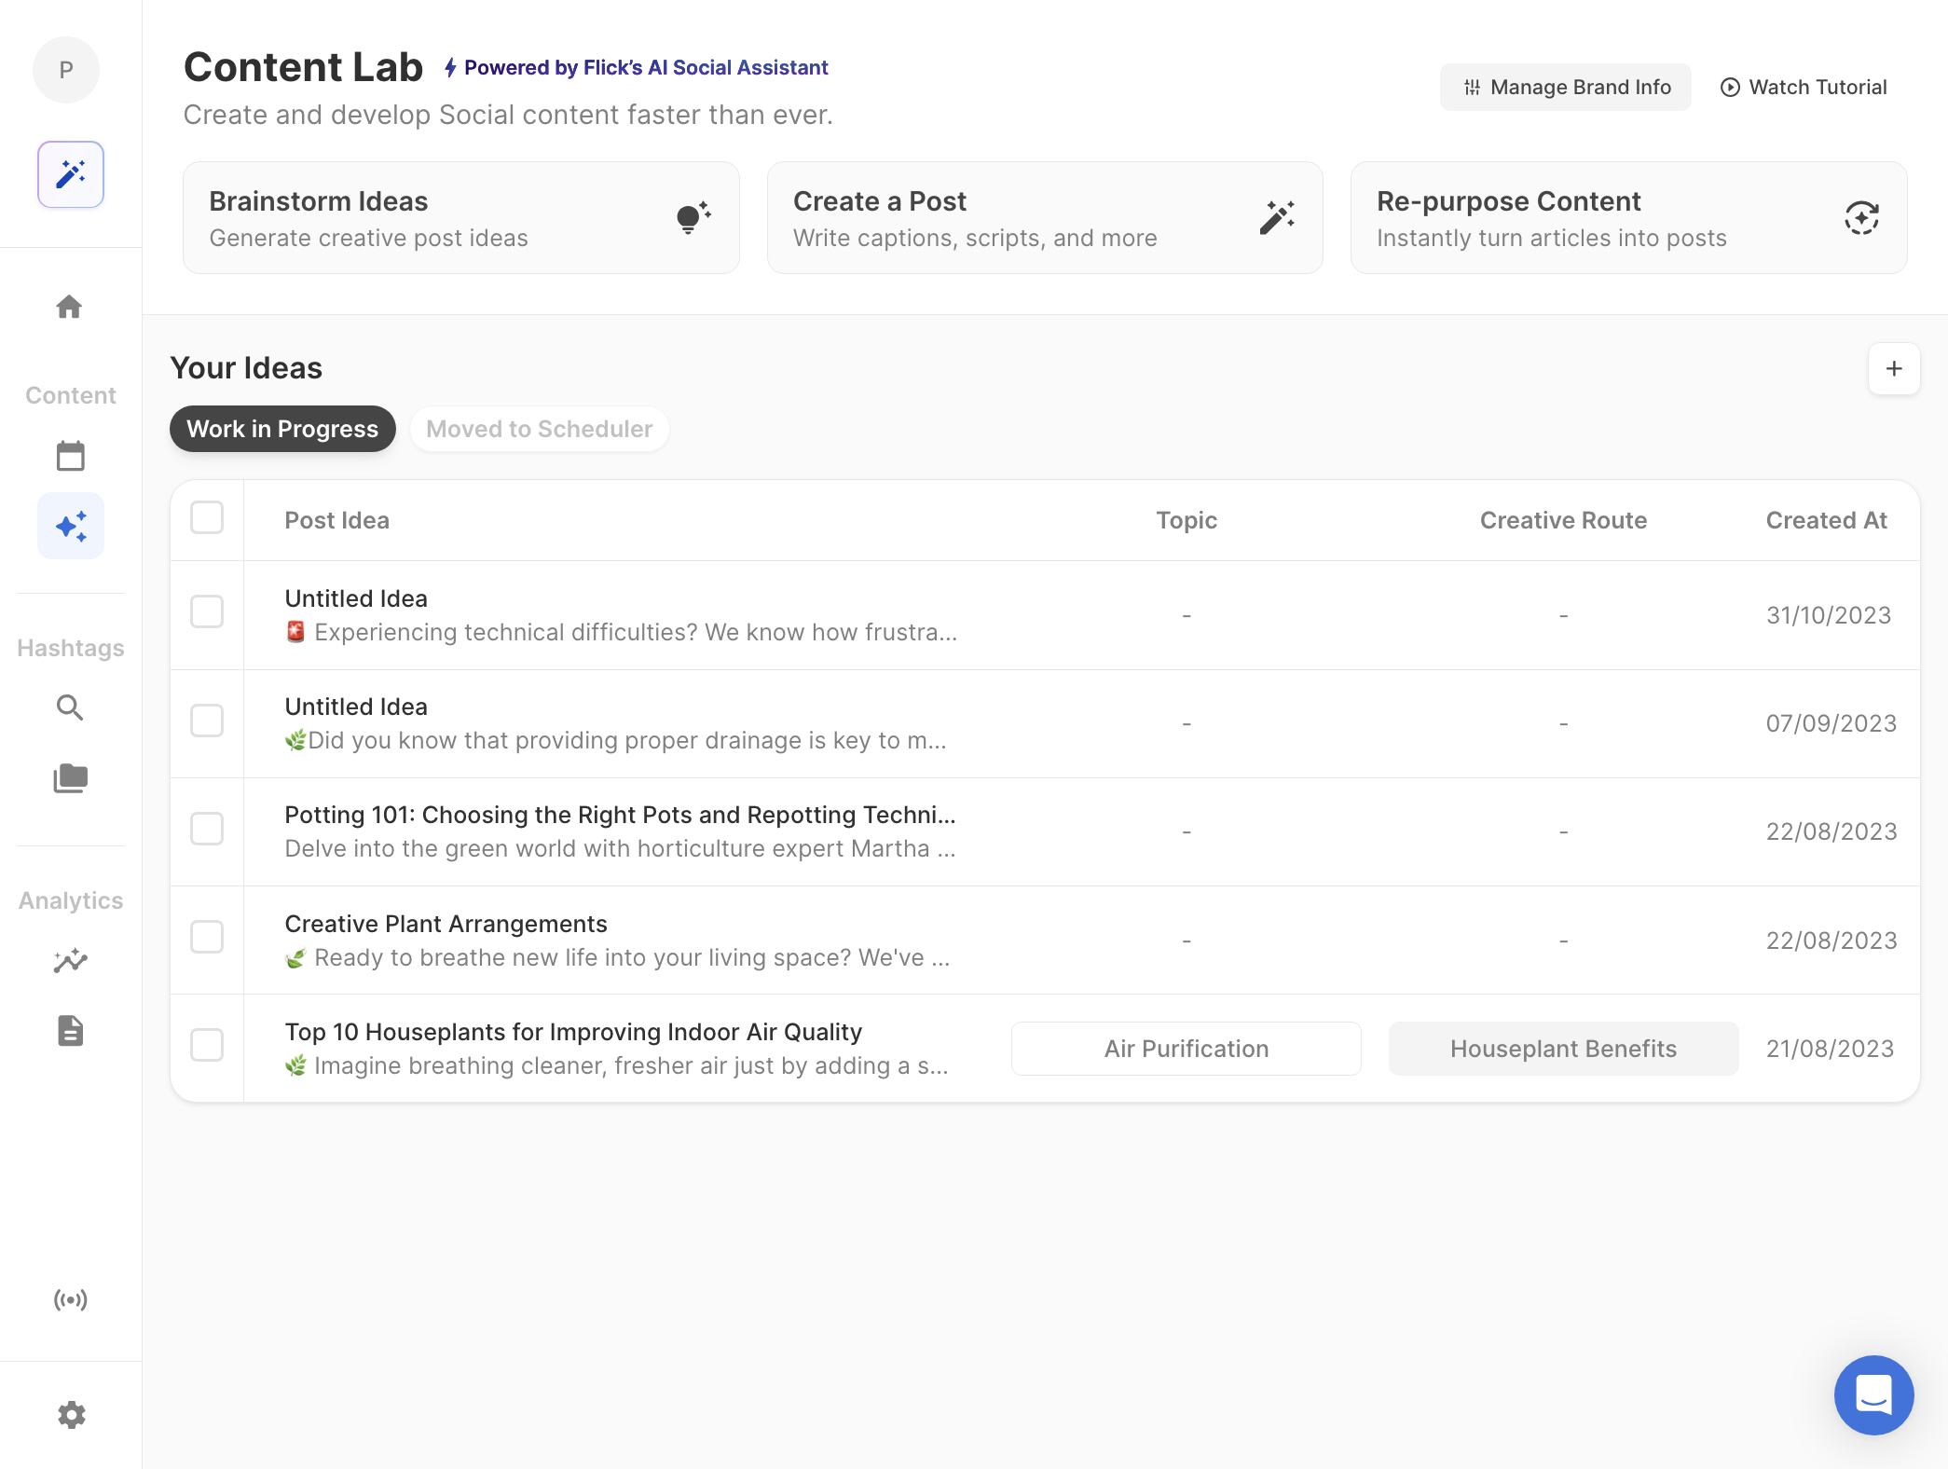
Task: Open the Re-purpose Content card
Action: [x=1628, y=217]
